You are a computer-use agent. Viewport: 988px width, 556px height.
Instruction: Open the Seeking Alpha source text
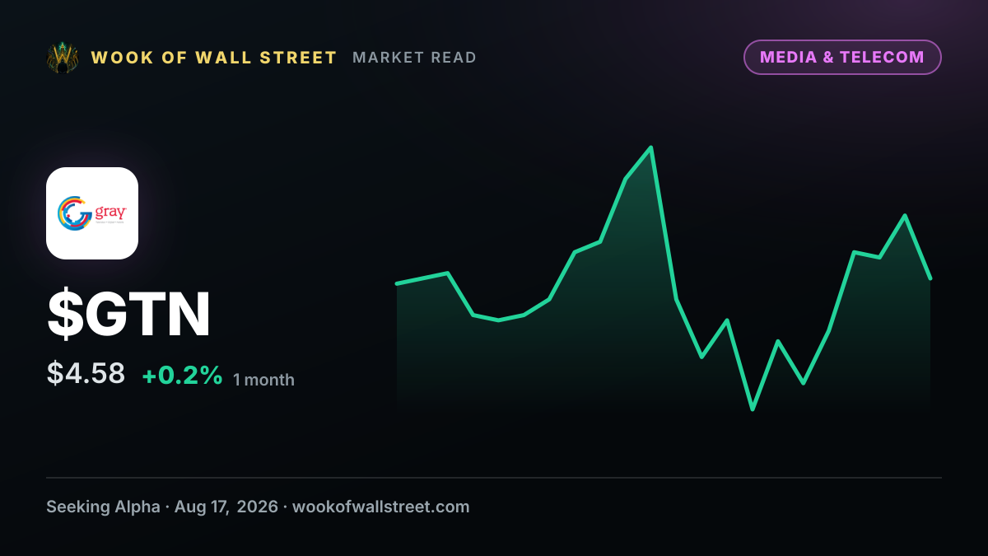[x=103, y=507]
